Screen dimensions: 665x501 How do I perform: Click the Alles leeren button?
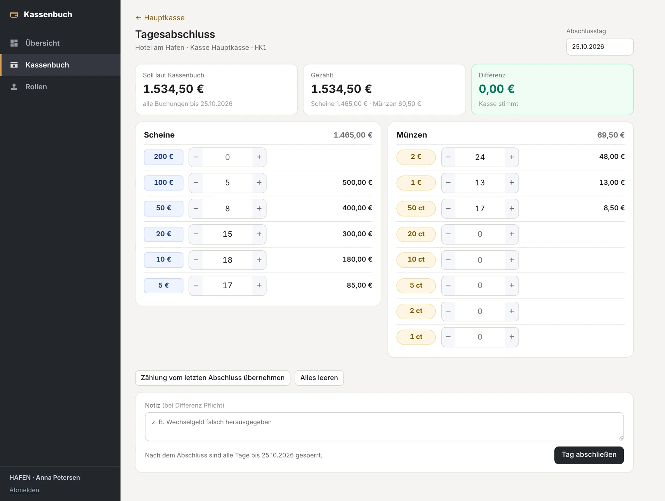point(319,378)
